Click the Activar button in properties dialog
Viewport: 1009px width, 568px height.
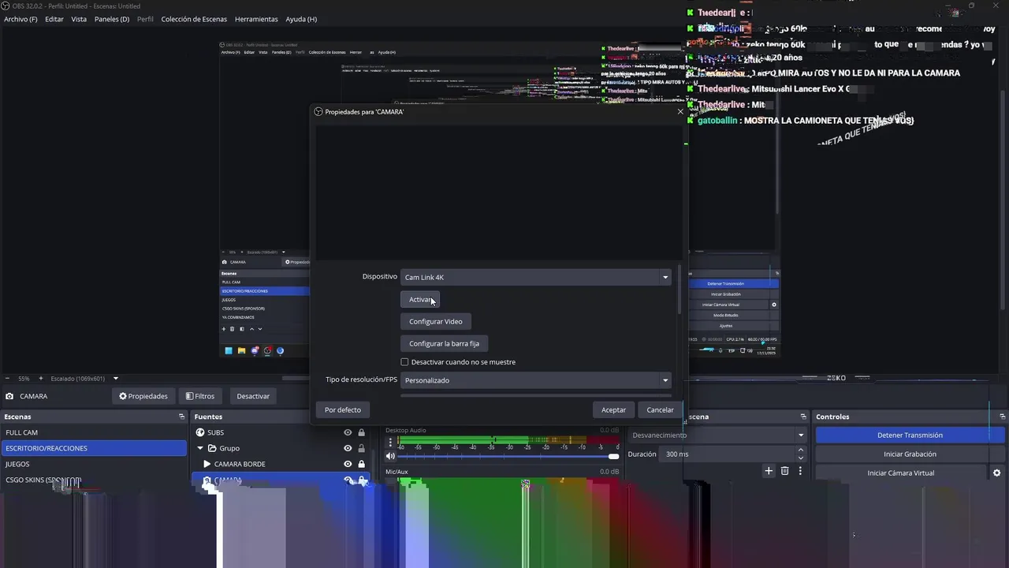(x=419, y=299)
